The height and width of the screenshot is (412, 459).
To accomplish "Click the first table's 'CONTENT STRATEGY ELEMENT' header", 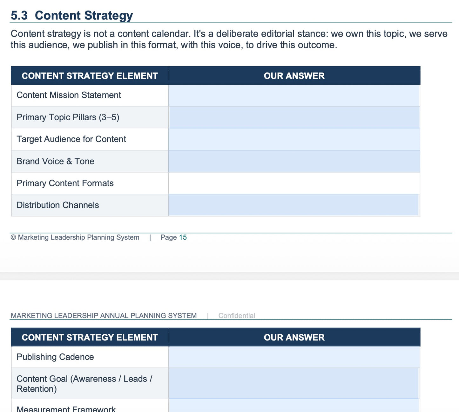I will (x=90, y=76).
